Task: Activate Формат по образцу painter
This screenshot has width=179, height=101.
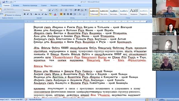Action: pyautogui.click(x=13, y=15)
